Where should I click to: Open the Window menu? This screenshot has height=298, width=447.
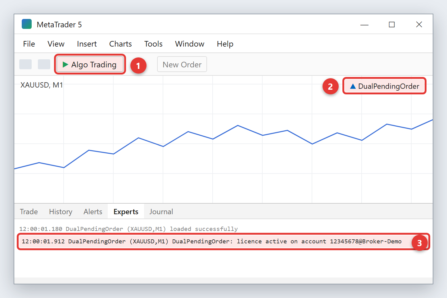(190, 44)
